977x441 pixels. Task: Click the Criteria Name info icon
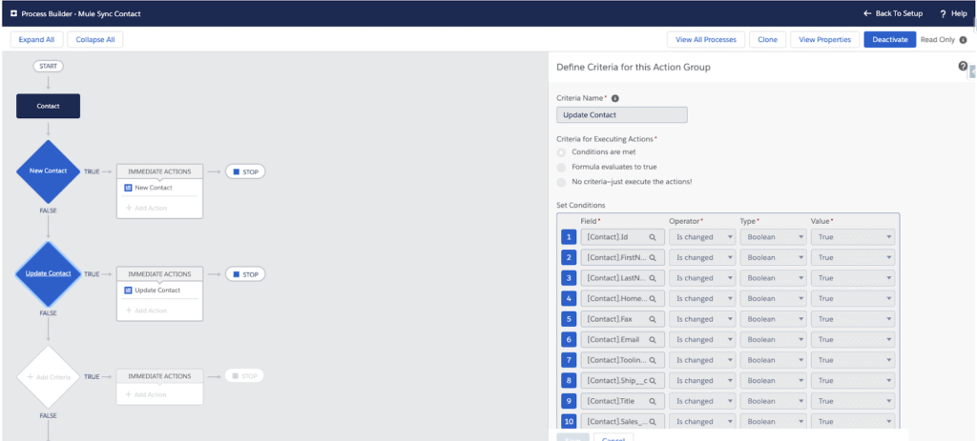[614, 98]
